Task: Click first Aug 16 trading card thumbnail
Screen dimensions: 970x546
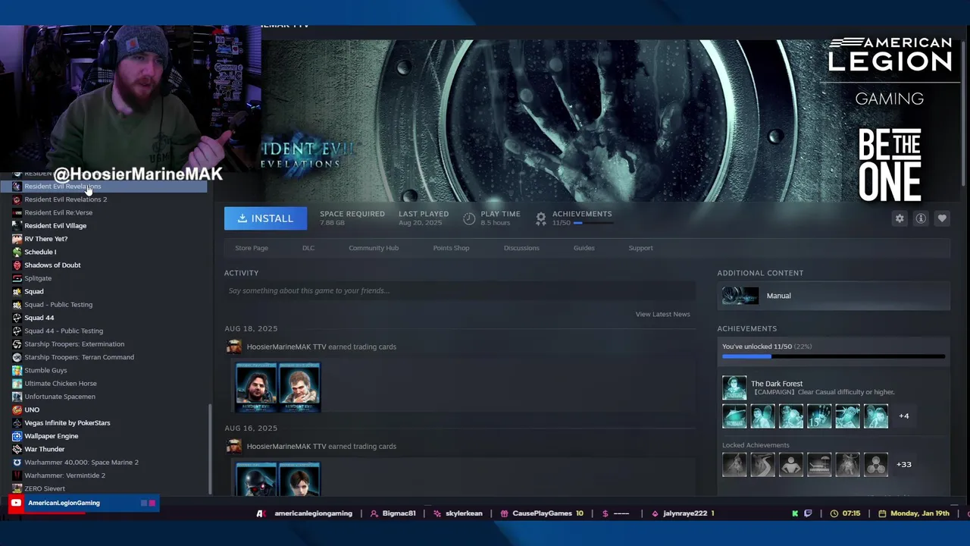Action: tap(256, 479)
